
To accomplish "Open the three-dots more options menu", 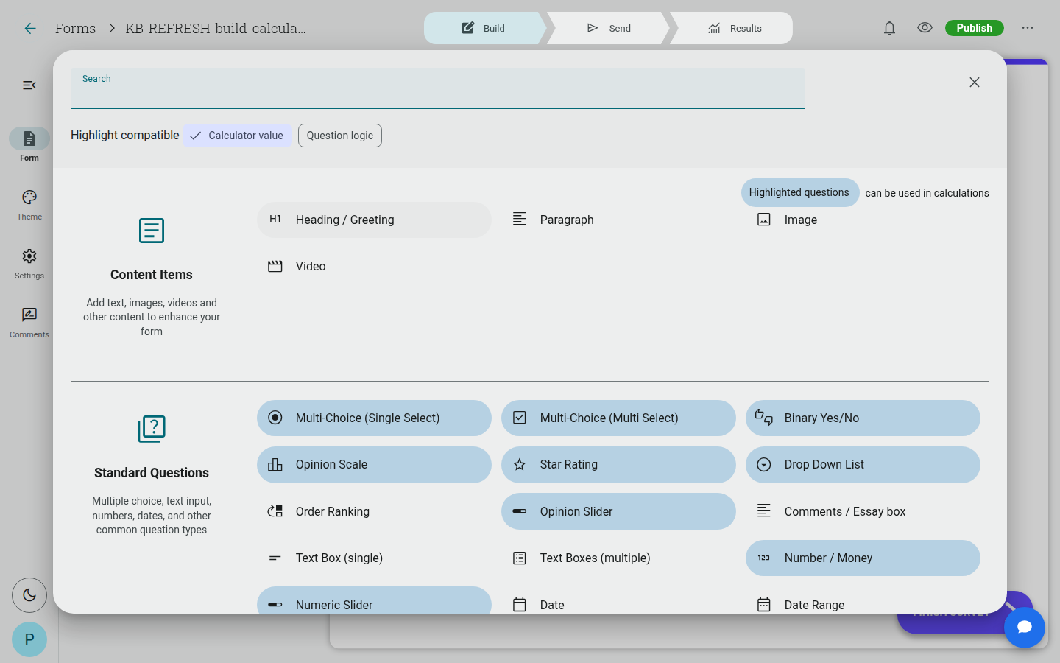I will tap(1028, 28).
